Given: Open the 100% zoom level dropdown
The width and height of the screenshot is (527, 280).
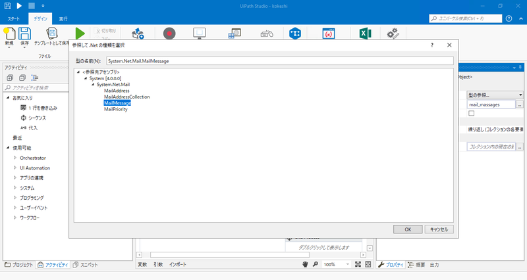Looking at the screenshot, I should click(337, 265).
